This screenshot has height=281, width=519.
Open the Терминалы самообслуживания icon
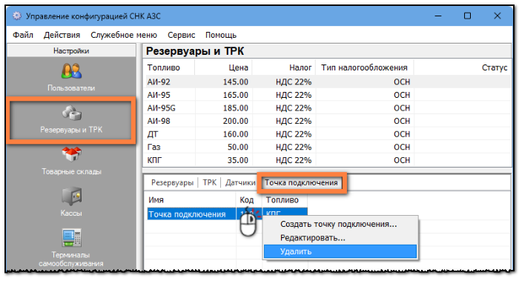pyautogui.click(x=71, y=238)
